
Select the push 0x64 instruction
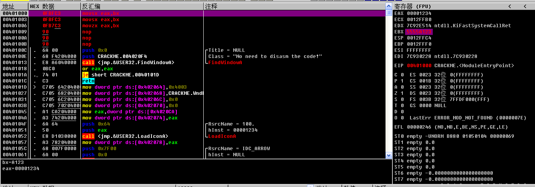pos(96,124)
